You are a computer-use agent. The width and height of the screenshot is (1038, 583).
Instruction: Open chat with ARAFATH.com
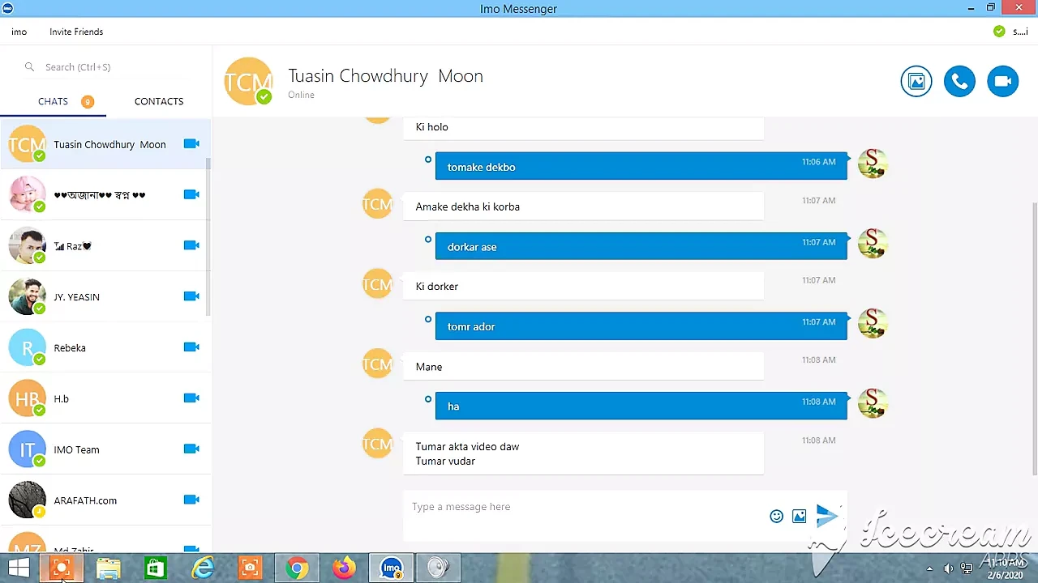click(x=105, y=500)
